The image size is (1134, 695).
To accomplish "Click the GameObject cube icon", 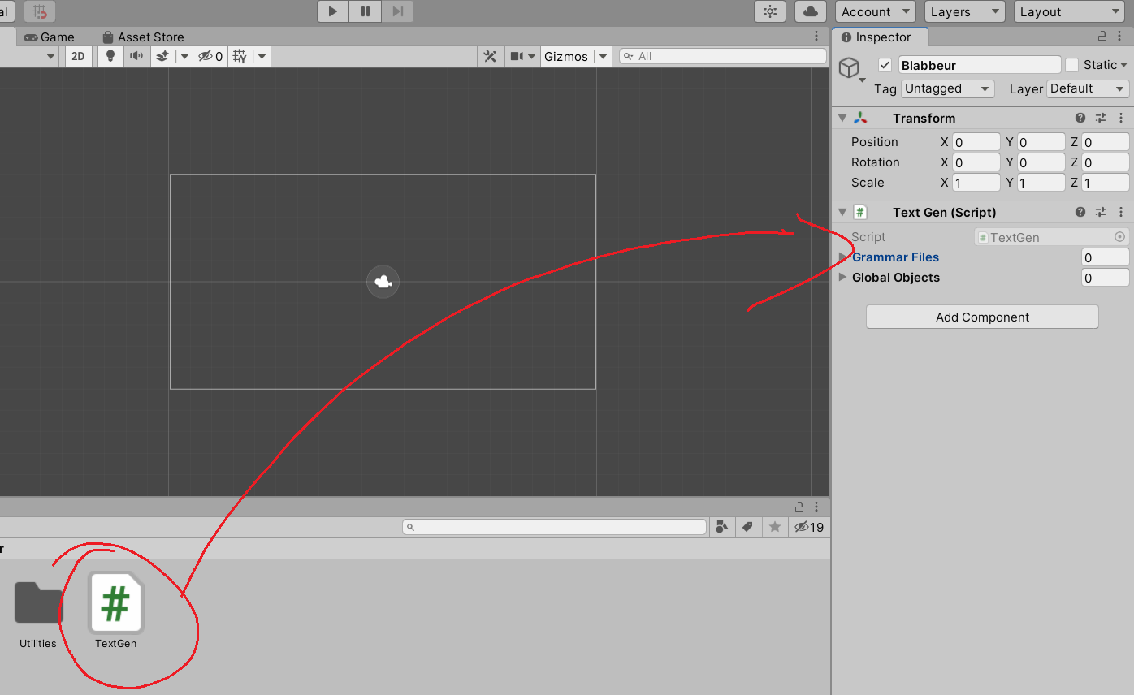I will 849,67.
